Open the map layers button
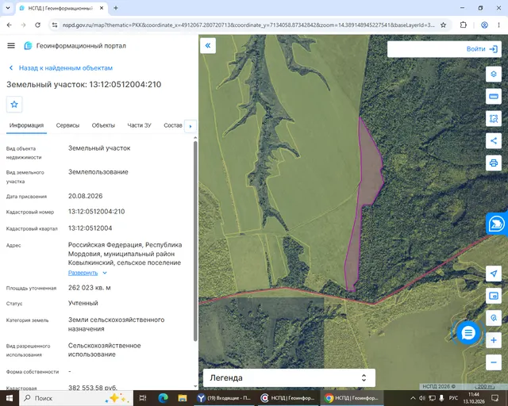 pos(494,75)
